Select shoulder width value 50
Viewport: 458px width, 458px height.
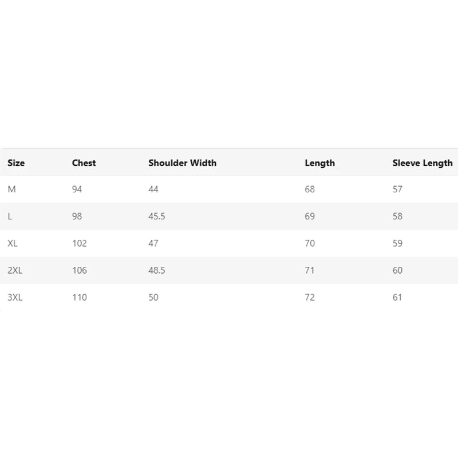point(153,297)
